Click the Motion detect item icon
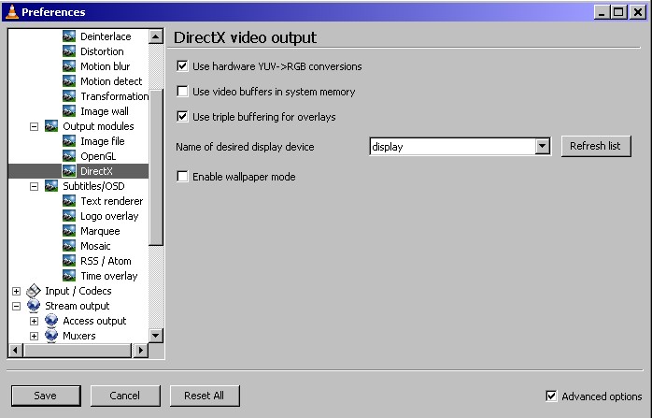 pyautogui.click(x=69, y=81)
